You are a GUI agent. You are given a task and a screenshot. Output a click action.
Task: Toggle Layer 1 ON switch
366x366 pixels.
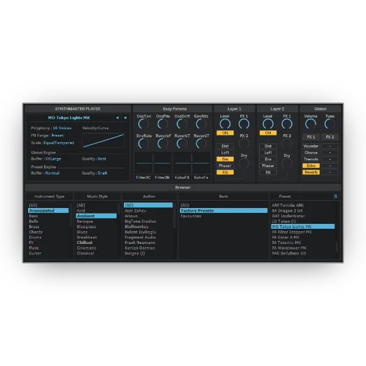click(225, 133)
